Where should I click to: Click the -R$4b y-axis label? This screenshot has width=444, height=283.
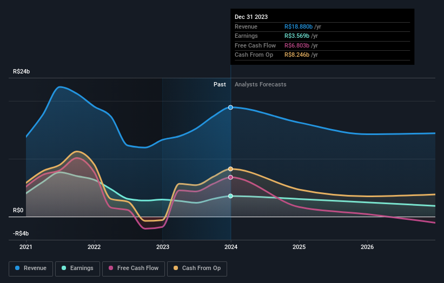(21, 233)
